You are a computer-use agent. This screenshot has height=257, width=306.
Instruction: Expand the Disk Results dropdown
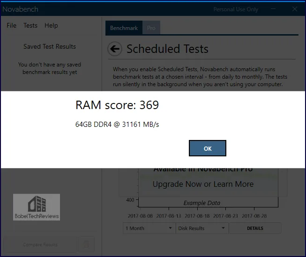click(x=202, y=228)
